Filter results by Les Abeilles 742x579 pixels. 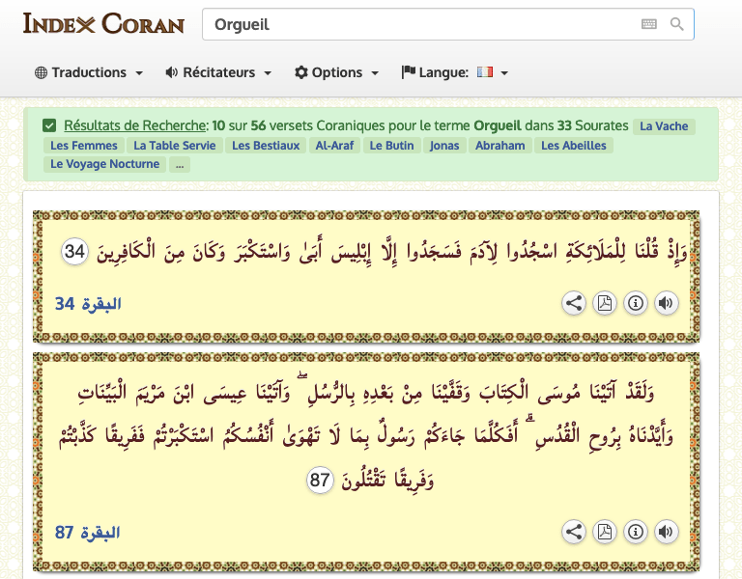[x=574, y=145]
